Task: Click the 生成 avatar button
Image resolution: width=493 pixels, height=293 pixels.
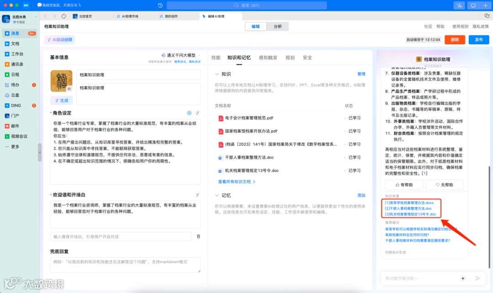Action: click(62, 101)
